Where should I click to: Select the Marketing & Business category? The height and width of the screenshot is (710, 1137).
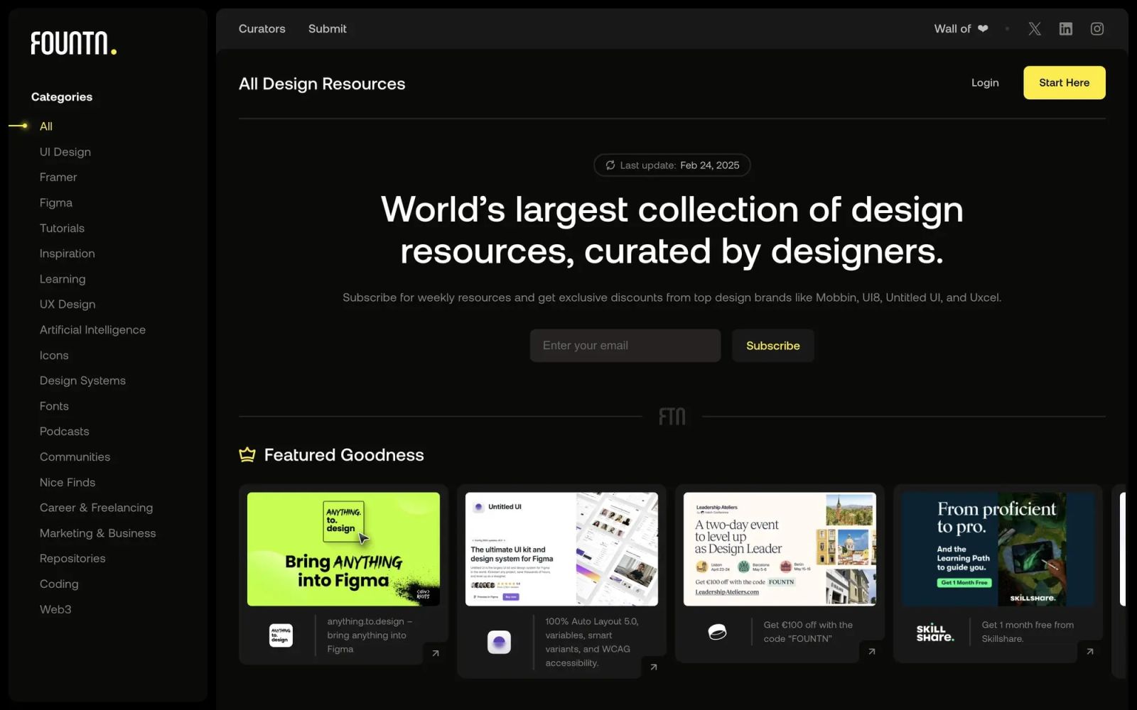[98, 533]
